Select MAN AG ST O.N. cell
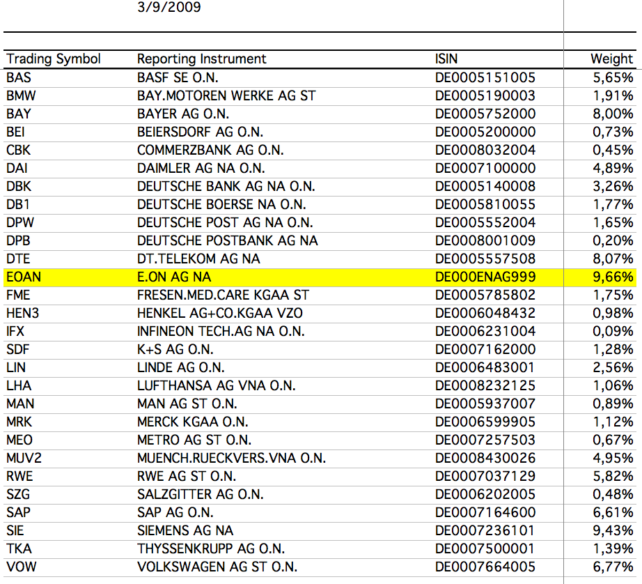Viewport: 642px width, 584px height. [187, 404]
